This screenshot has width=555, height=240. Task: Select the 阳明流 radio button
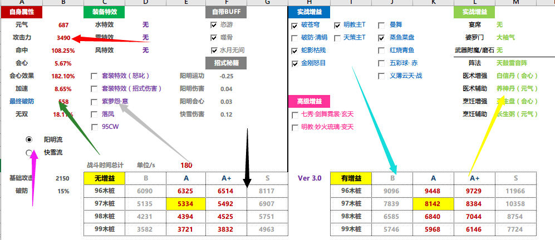point(29,139)
